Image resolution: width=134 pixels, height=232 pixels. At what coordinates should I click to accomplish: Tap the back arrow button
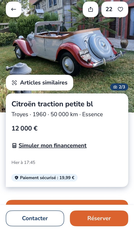tap(14, 9)
